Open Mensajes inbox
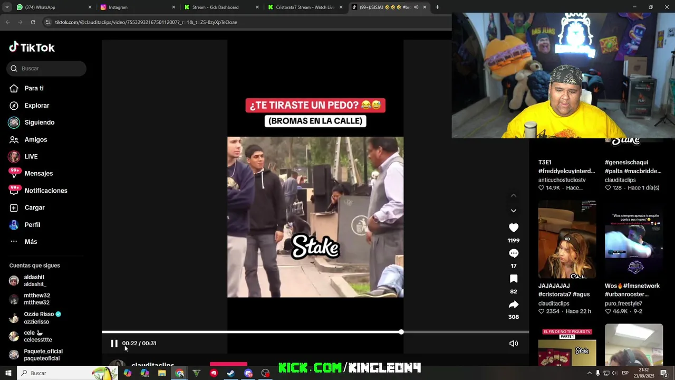Screen dimensions: 675x380 tap(38, 174)
